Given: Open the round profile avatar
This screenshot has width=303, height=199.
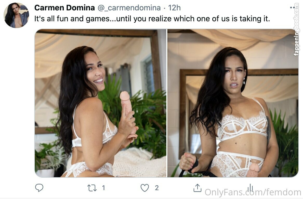Looking at the screenshot, I should (x=16, y=15).
